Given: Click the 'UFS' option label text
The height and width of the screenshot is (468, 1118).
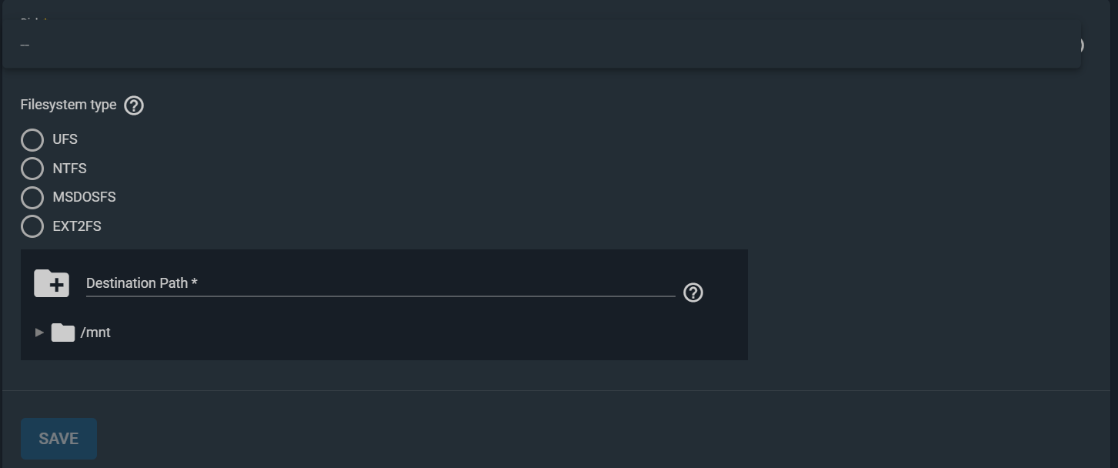Looking at the screenshot, I should pos(65,139).
